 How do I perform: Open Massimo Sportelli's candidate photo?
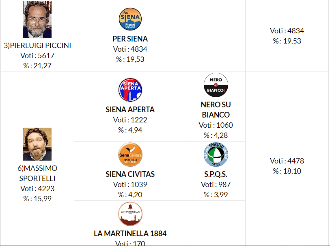click(37, 144)
